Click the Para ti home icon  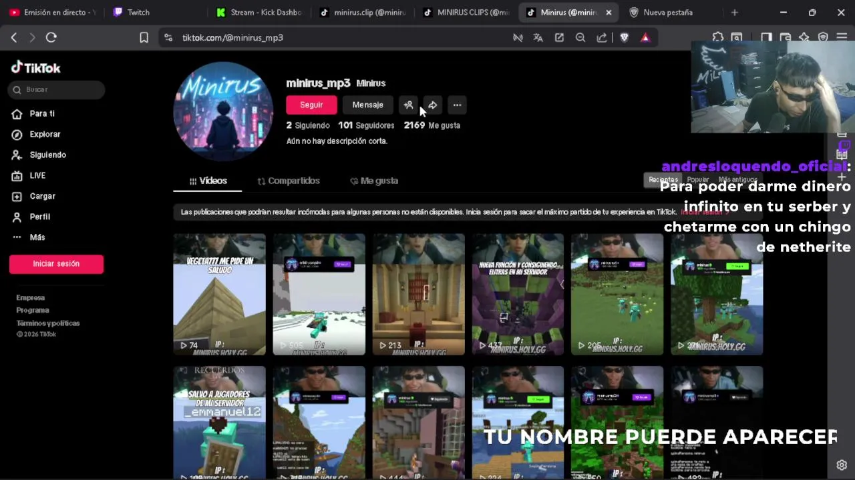click(17, 114)
